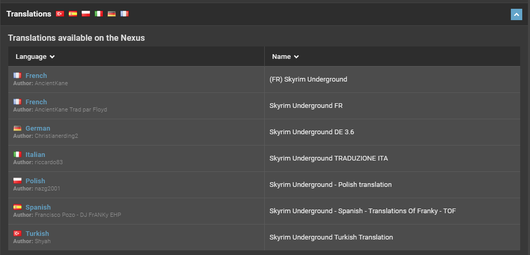
Task: Collapse the Translations section with the arrow button
Action: click(516, 14)
